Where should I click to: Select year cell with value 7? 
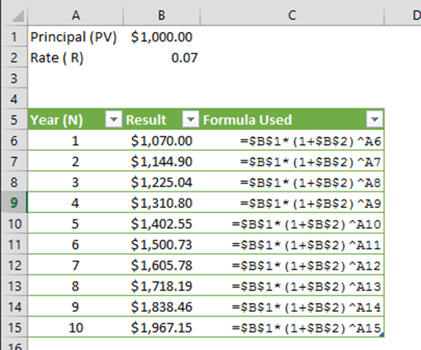[75, 265]
